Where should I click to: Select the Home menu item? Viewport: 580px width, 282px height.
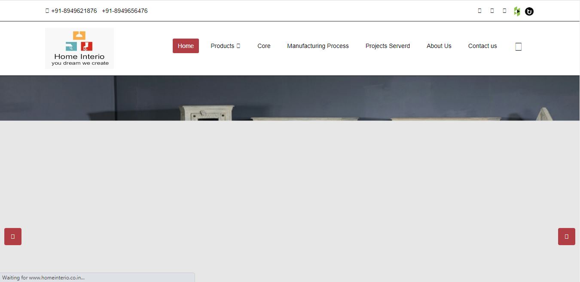pyautogui.click(x=186, y=46)
